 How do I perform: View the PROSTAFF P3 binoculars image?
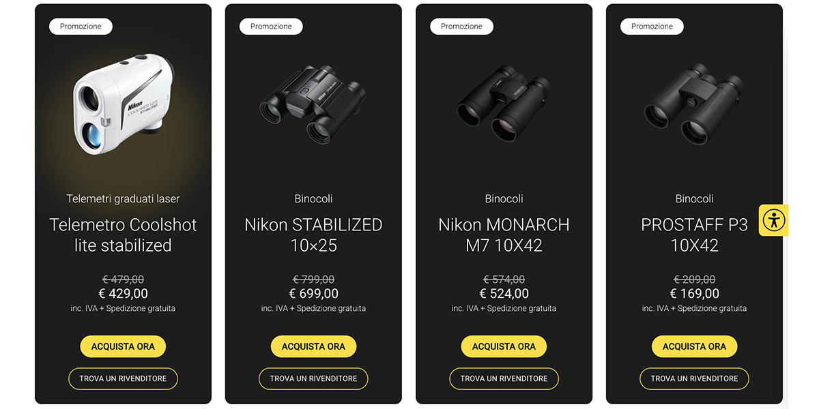point(694,102)
